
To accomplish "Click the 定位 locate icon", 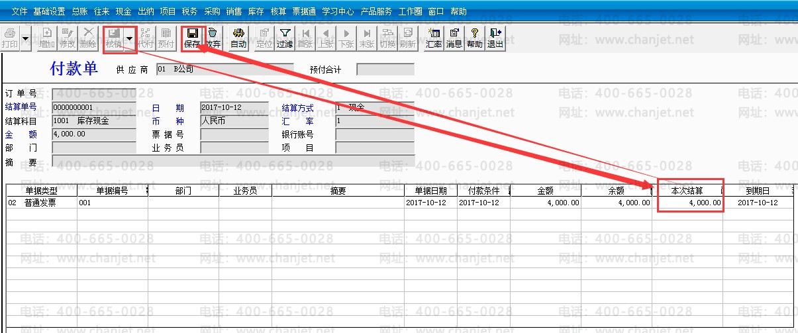I will tap(264, 38).
